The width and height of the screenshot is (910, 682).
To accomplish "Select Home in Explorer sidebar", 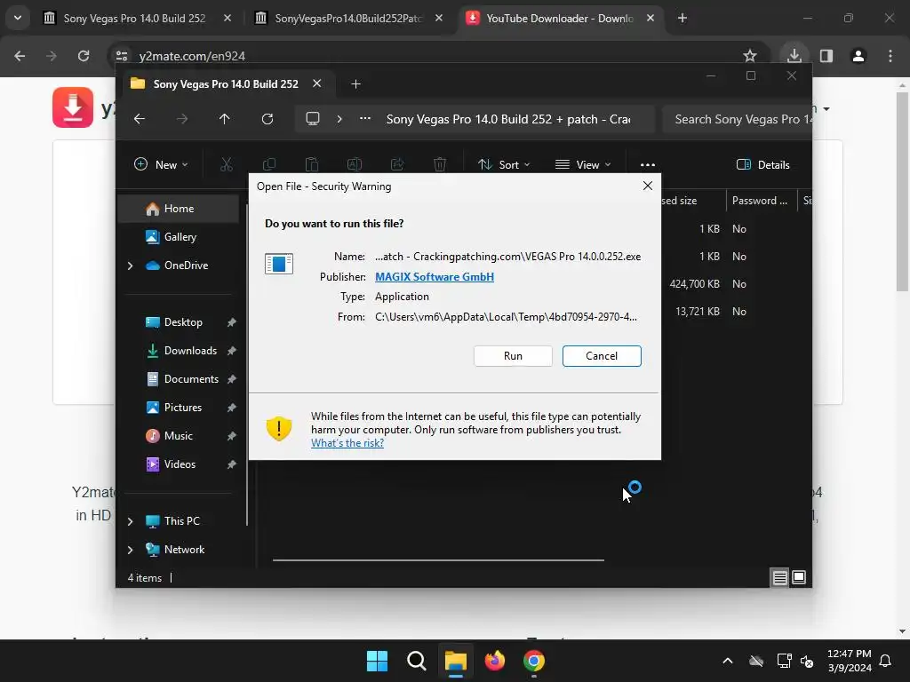I will (179, 209).
